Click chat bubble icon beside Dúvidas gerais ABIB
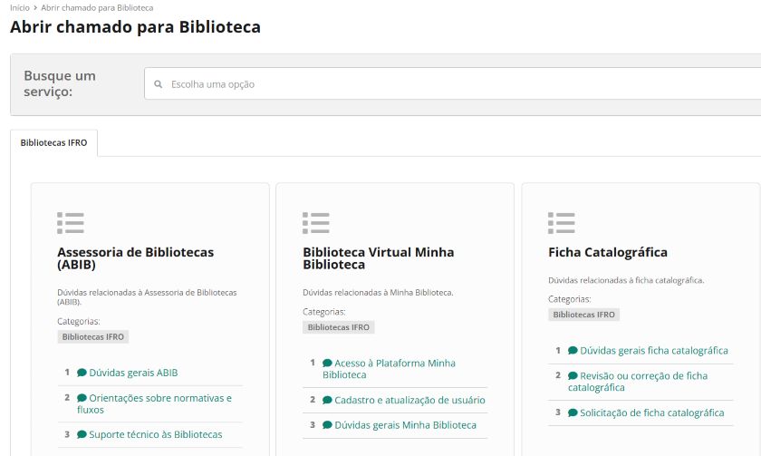This screenshot has height=456, width=761. point(82,373)
